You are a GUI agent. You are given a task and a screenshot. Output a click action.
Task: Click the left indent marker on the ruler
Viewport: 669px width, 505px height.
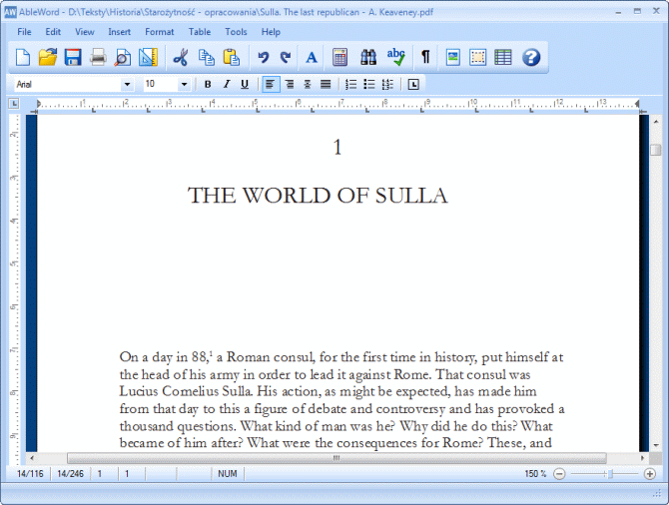tap(38, 104)
